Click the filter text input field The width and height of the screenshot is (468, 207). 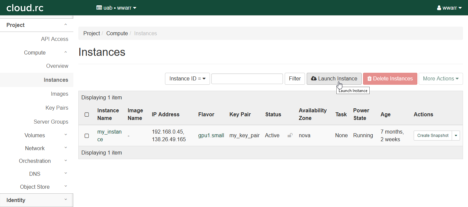(247, 79)
